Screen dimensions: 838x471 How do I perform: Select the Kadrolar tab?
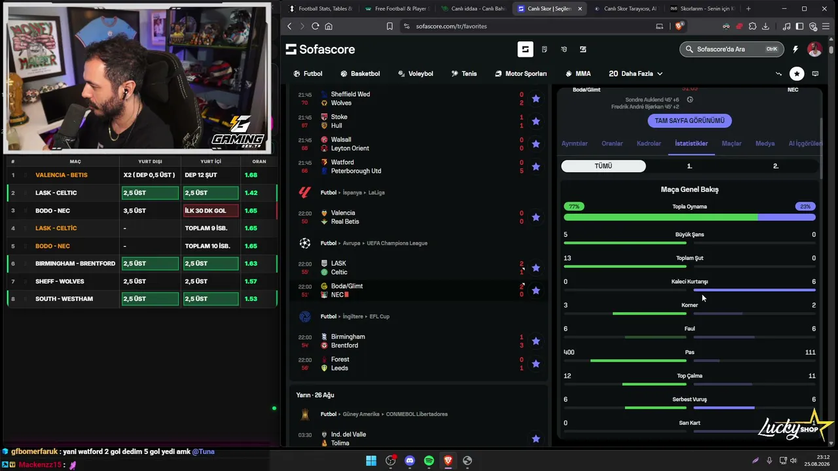point(649,143)
